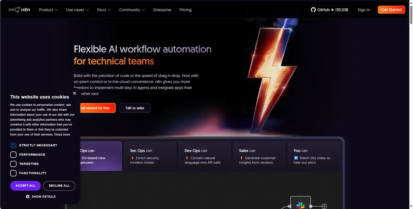Click the 'for technical teams' headline text
Screen dimensions: 413x209
tap(114, 61)
